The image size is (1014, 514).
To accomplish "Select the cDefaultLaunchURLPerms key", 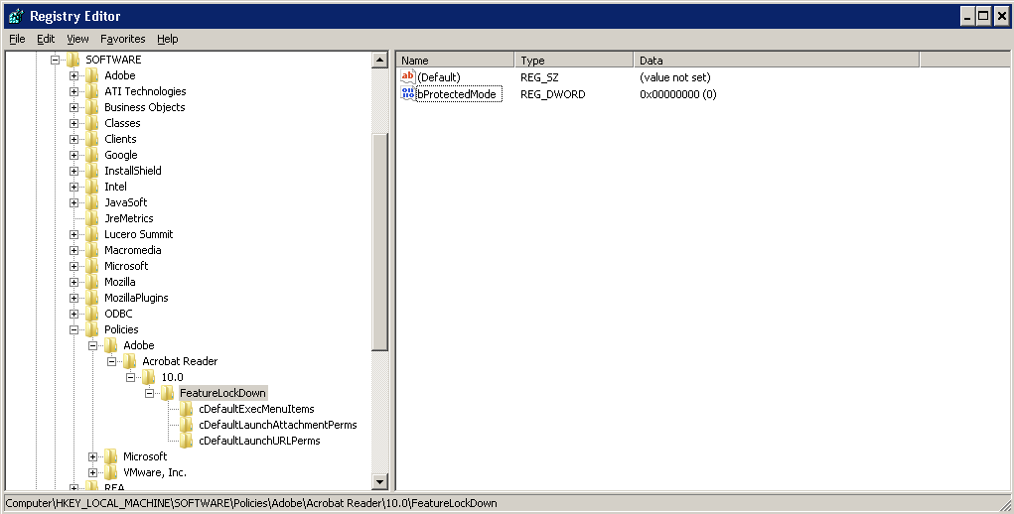I will 259,441.
